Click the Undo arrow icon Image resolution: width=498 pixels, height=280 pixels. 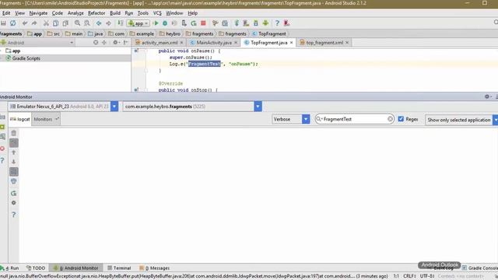click(x=25, y=23)
